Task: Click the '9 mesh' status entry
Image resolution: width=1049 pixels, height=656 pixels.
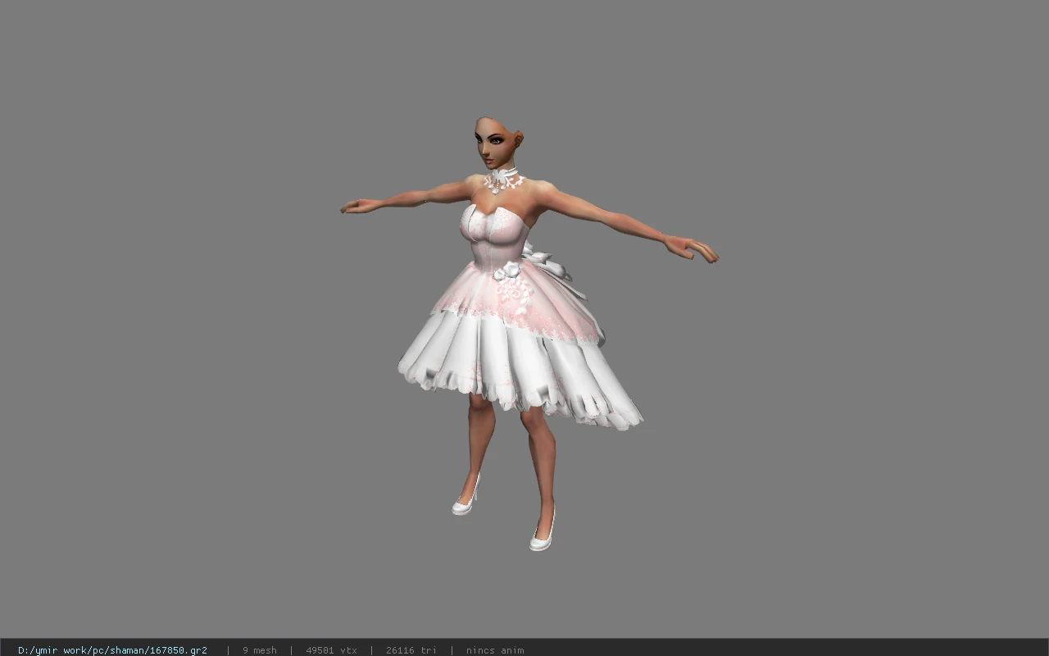Action: click(x=259, y=650)
